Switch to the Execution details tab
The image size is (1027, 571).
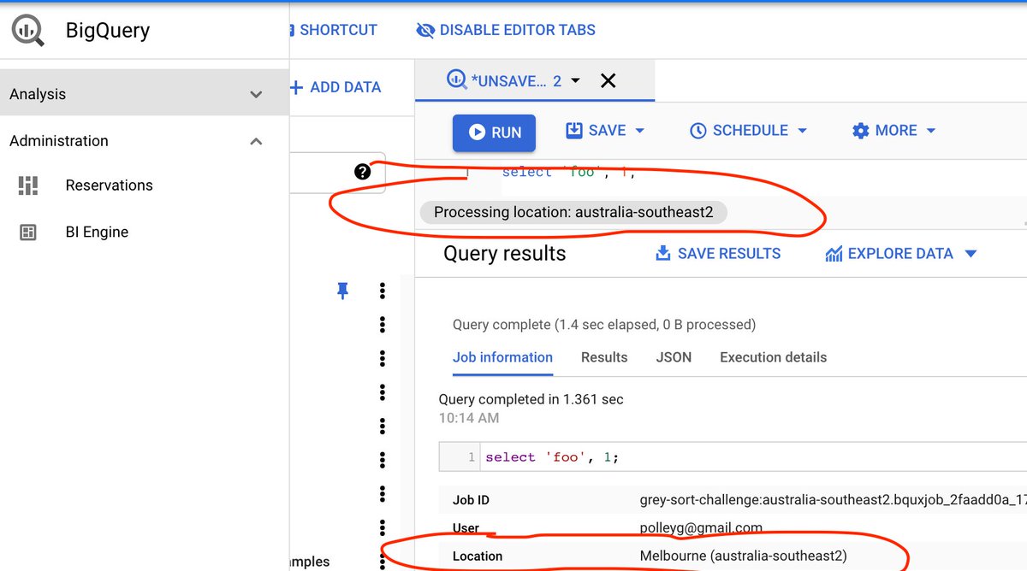pyautogui.click(x=774, y=357)
